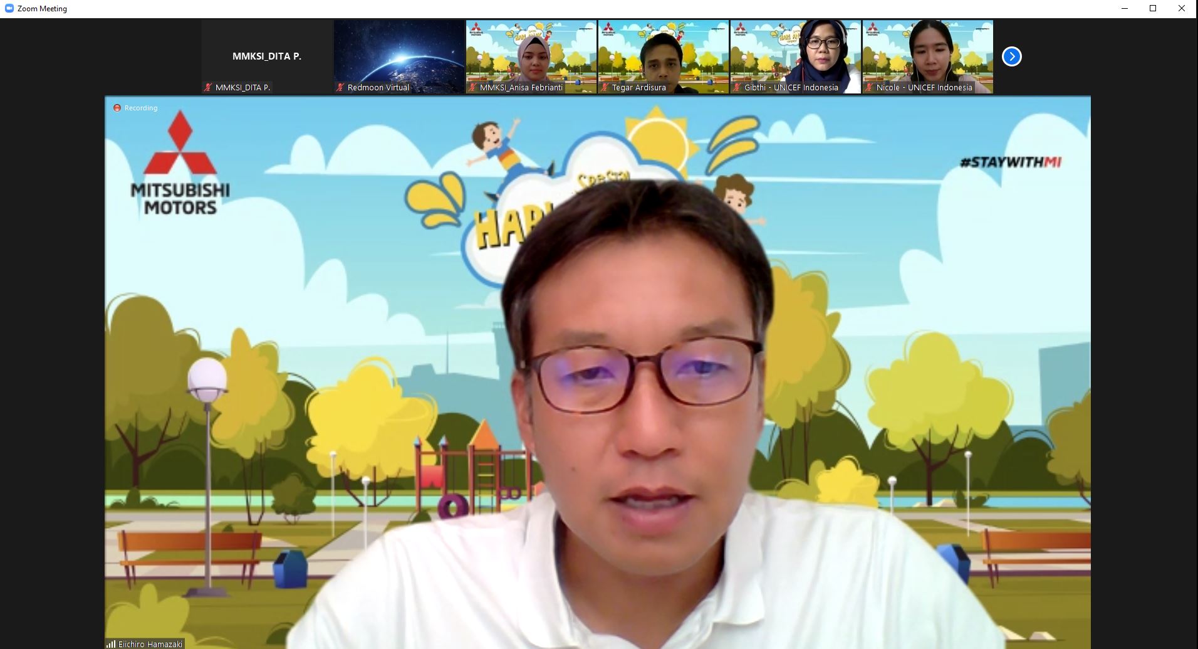Click muted mic icon on Nicole's tile
This screenshot has width=1198, height=649.
(869, 88)
